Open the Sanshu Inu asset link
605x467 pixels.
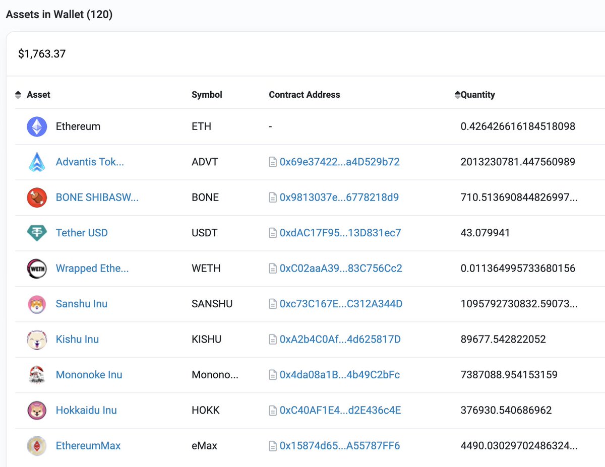click(x=82, y=304)
